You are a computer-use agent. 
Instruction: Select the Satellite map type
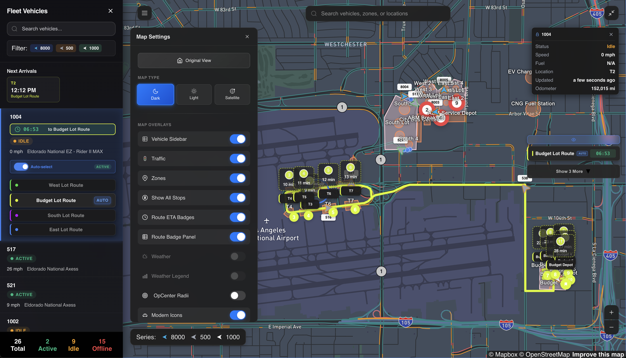[232, 94]
